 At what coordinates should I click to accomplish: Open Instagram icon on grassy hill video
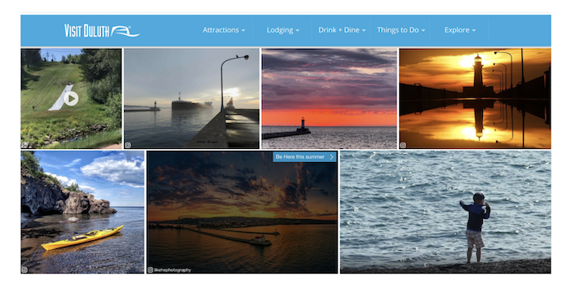coord(24,145)
